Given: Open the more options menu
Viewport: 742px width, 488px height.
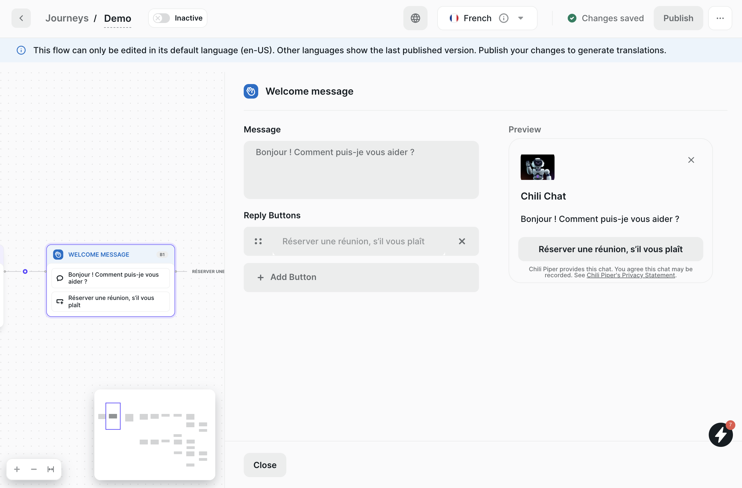Looking at the screenshot, I should [720, 18].
